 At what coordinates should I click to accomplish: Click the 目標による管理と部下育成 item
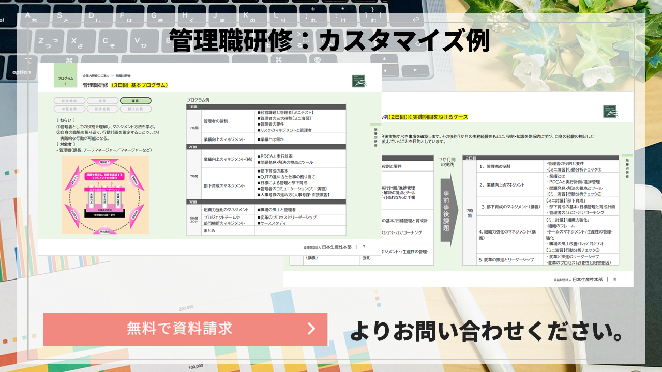point(282,183)
